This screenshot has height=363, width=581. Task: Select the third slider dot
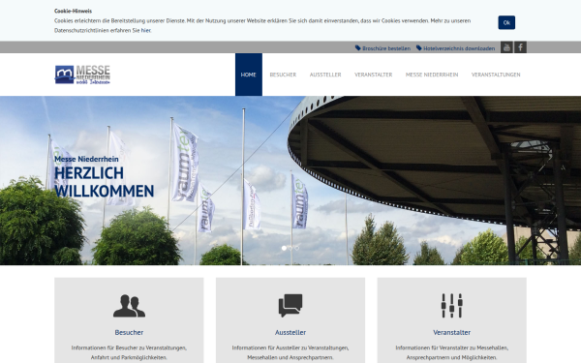pyautogui.click(x=297, y=248)
